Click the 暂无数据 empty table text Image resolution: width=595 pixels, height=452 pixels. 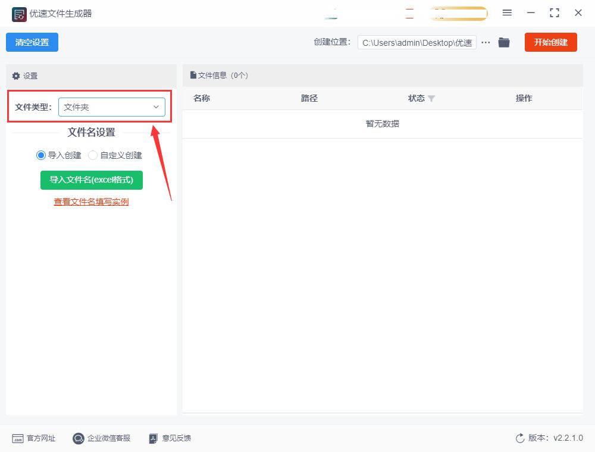point(383,124)
